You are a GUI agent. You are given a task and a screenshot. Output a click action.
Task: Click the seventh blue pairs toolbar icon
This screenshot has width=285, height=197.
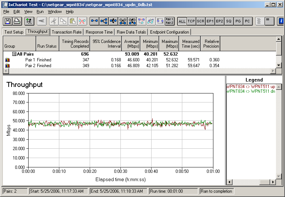132,21
